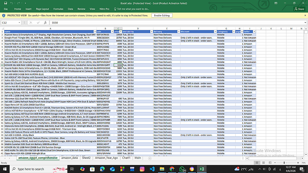The width and height of the screenshot is (308, 173).
Task: Click the Share icon at top right
Action: [x=299, y=9]
